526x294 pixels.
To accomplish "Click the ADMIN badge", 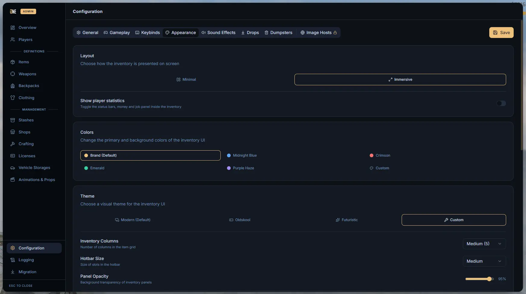I will (x=28, y=11).
